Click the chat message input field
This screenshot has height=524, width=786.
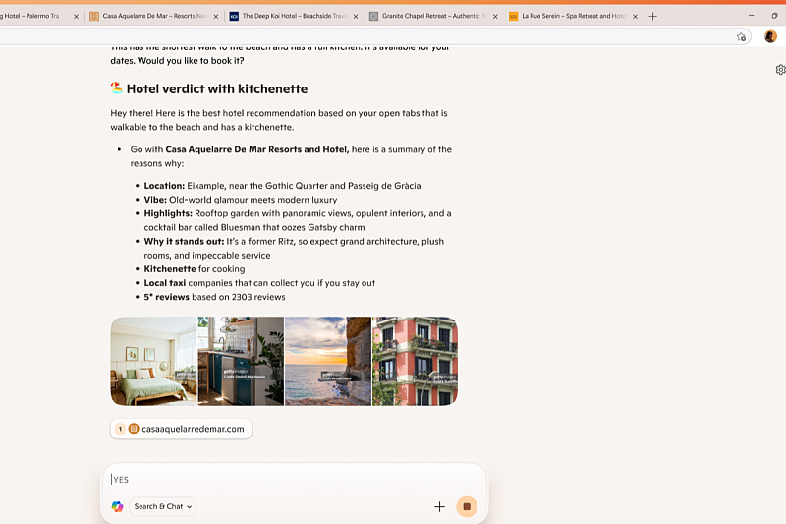coord(295,480)
